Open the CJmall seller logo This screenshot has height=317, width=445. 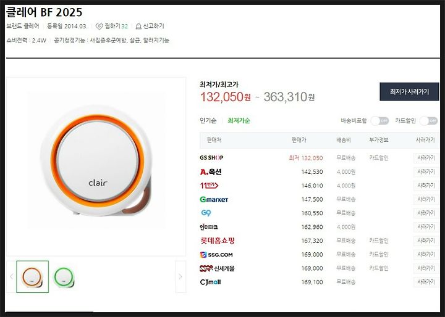point(210,282)
